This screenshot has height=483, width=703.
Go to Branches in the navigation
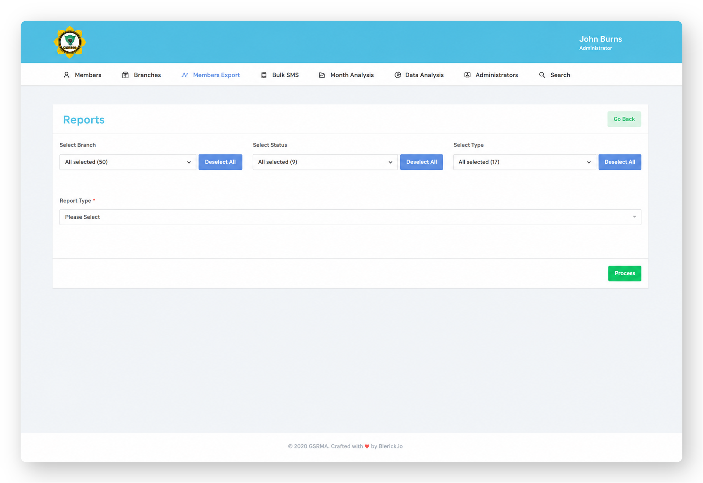tap(141, 75)
